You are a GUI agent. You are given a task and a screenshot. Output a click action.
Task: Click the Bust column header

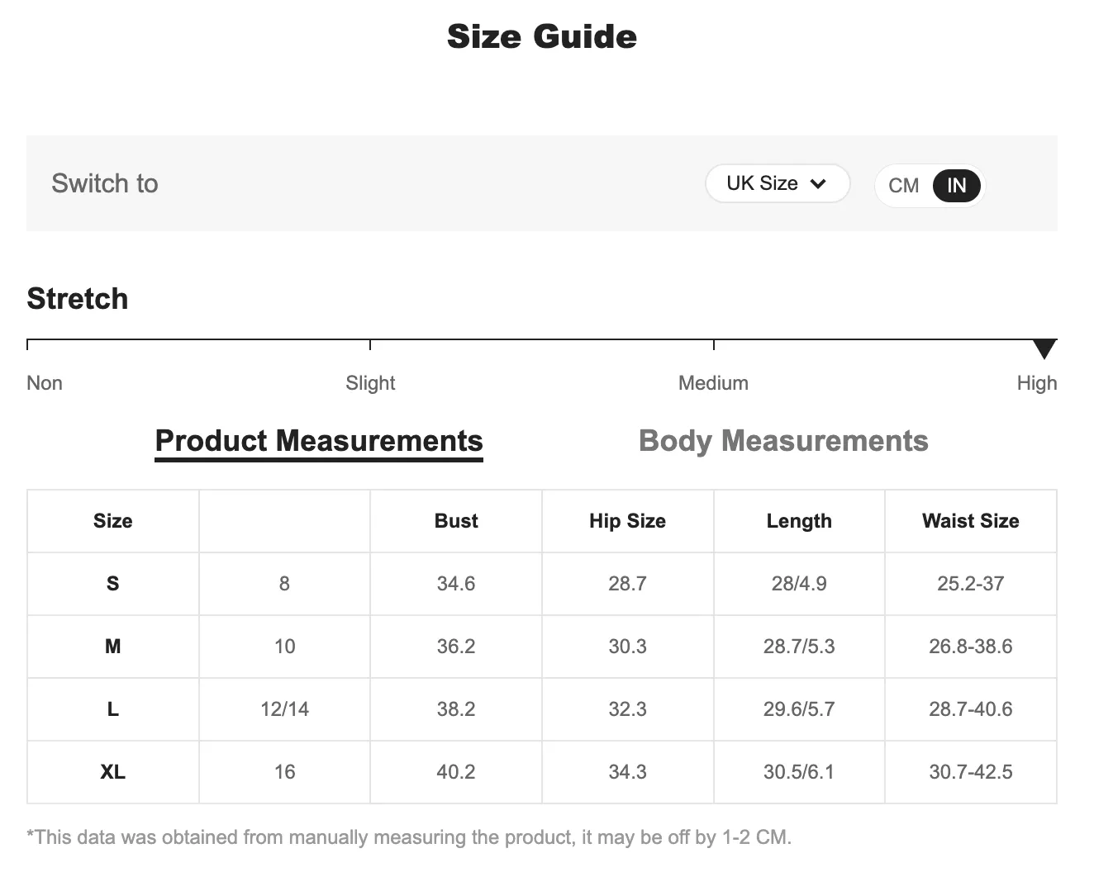coord(456,521)
